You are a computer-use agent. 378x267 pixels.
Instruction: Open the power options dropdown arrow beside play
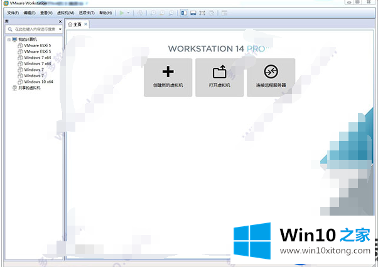pyautogui.click(x=128, y=13)
